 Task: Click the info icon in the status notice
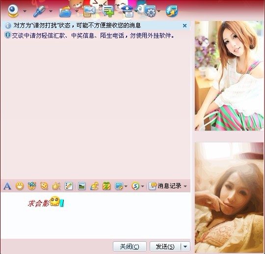click(8, 25)
